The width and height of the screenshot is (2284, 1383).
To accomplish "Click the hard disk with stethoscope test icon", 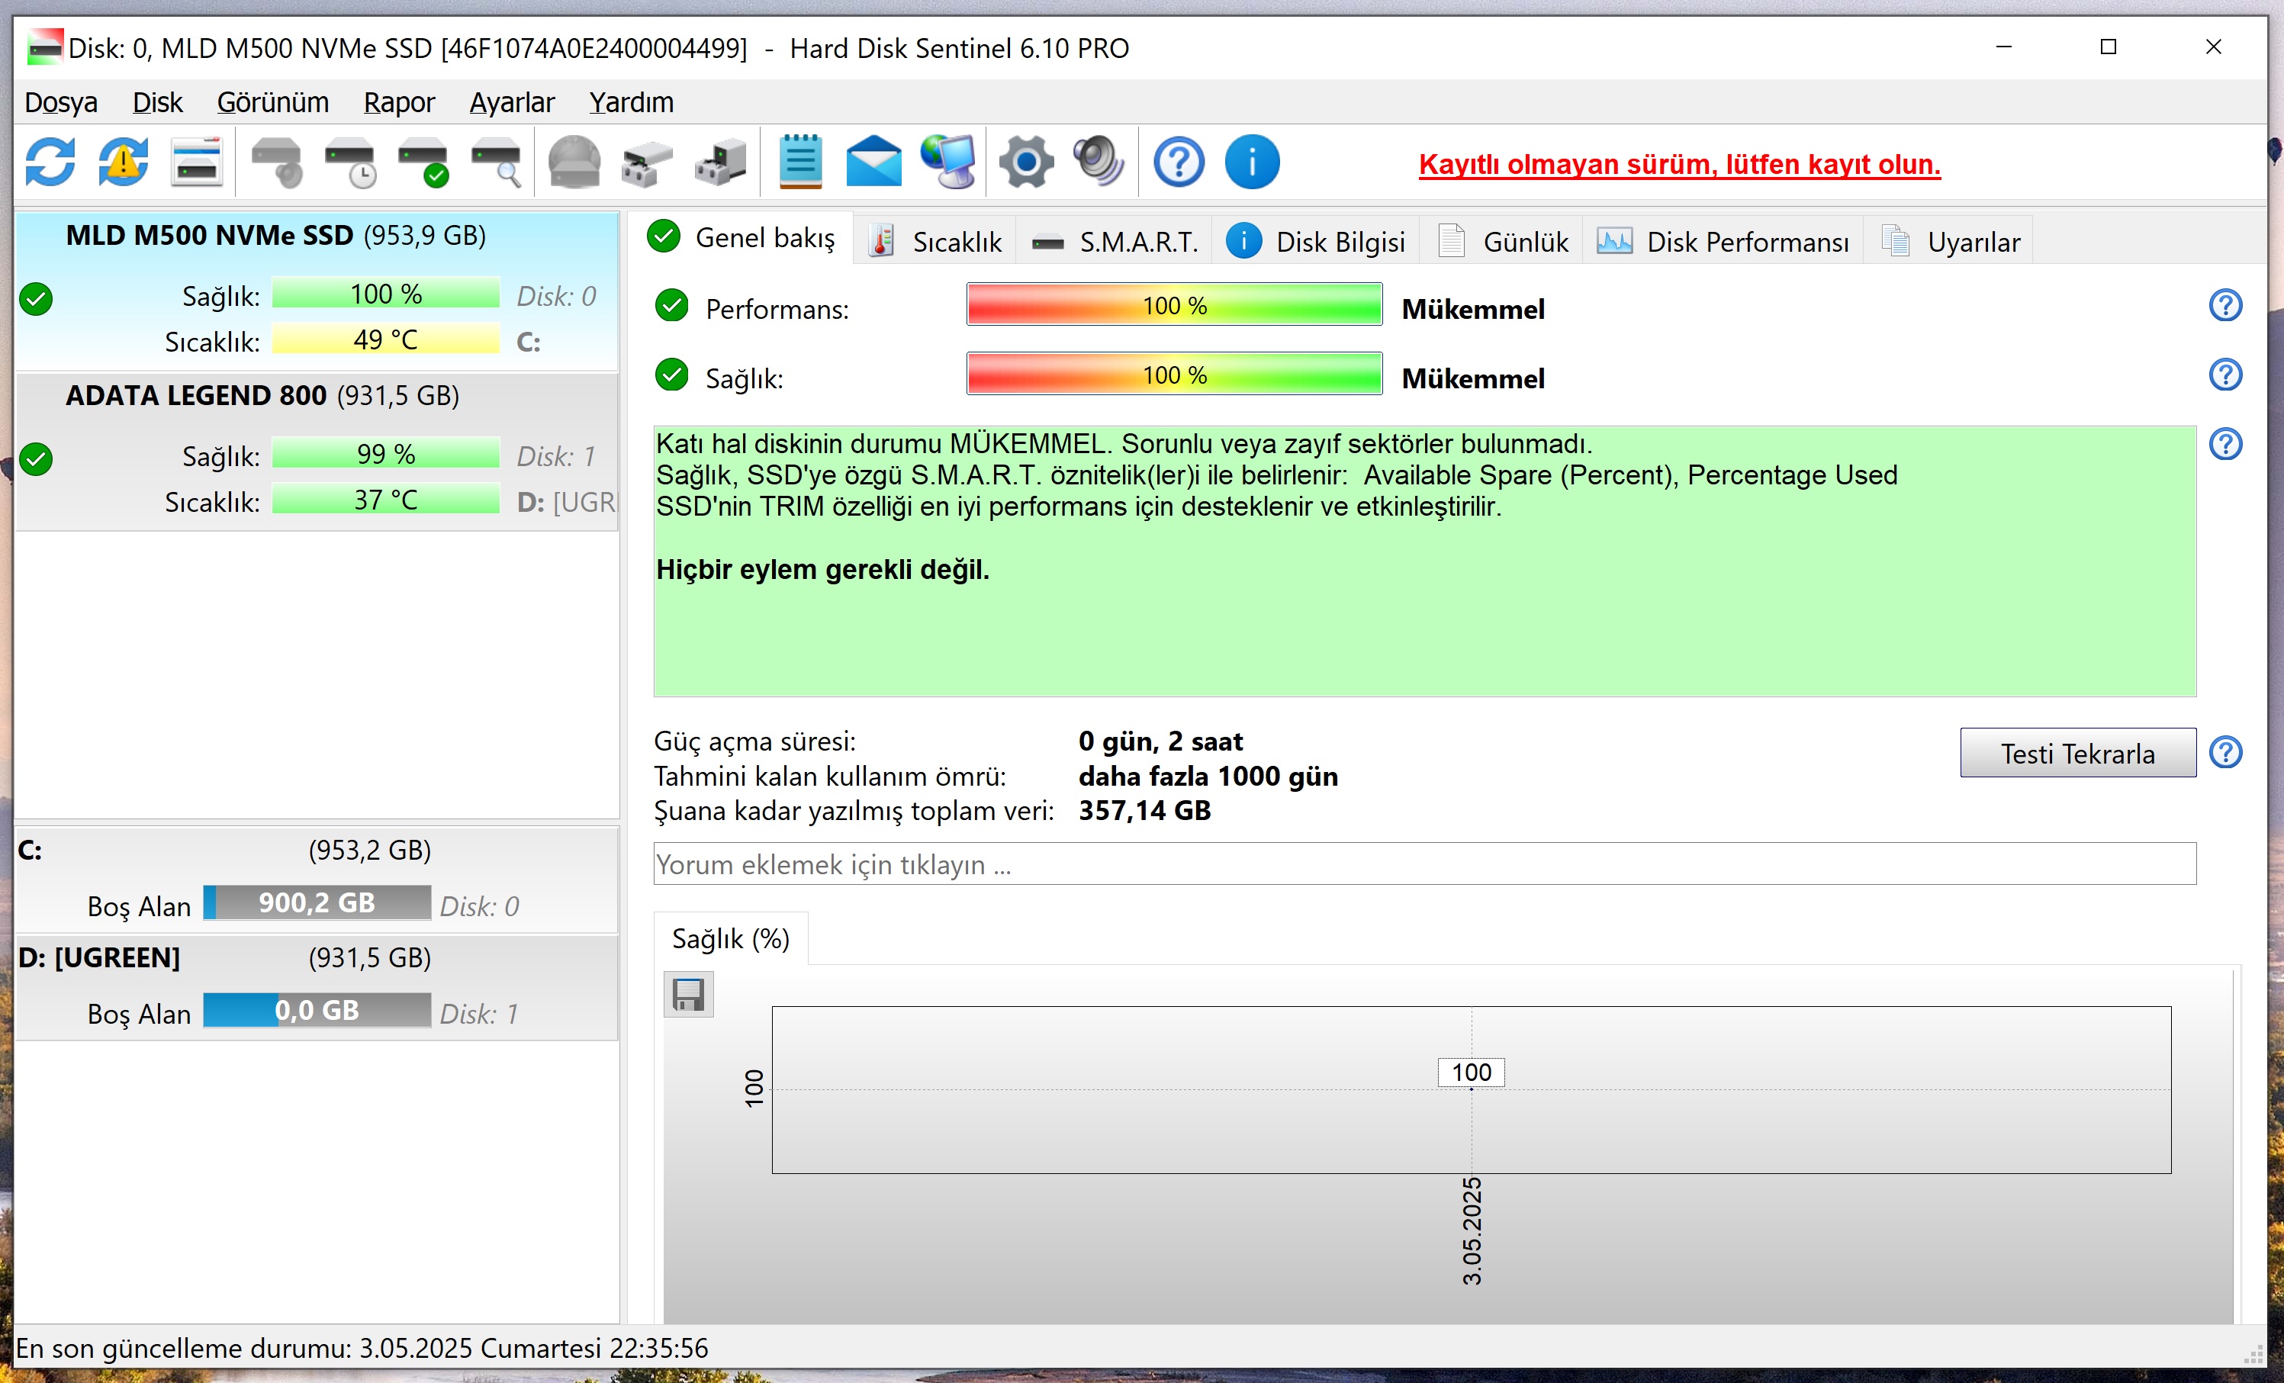I will 277,162.
